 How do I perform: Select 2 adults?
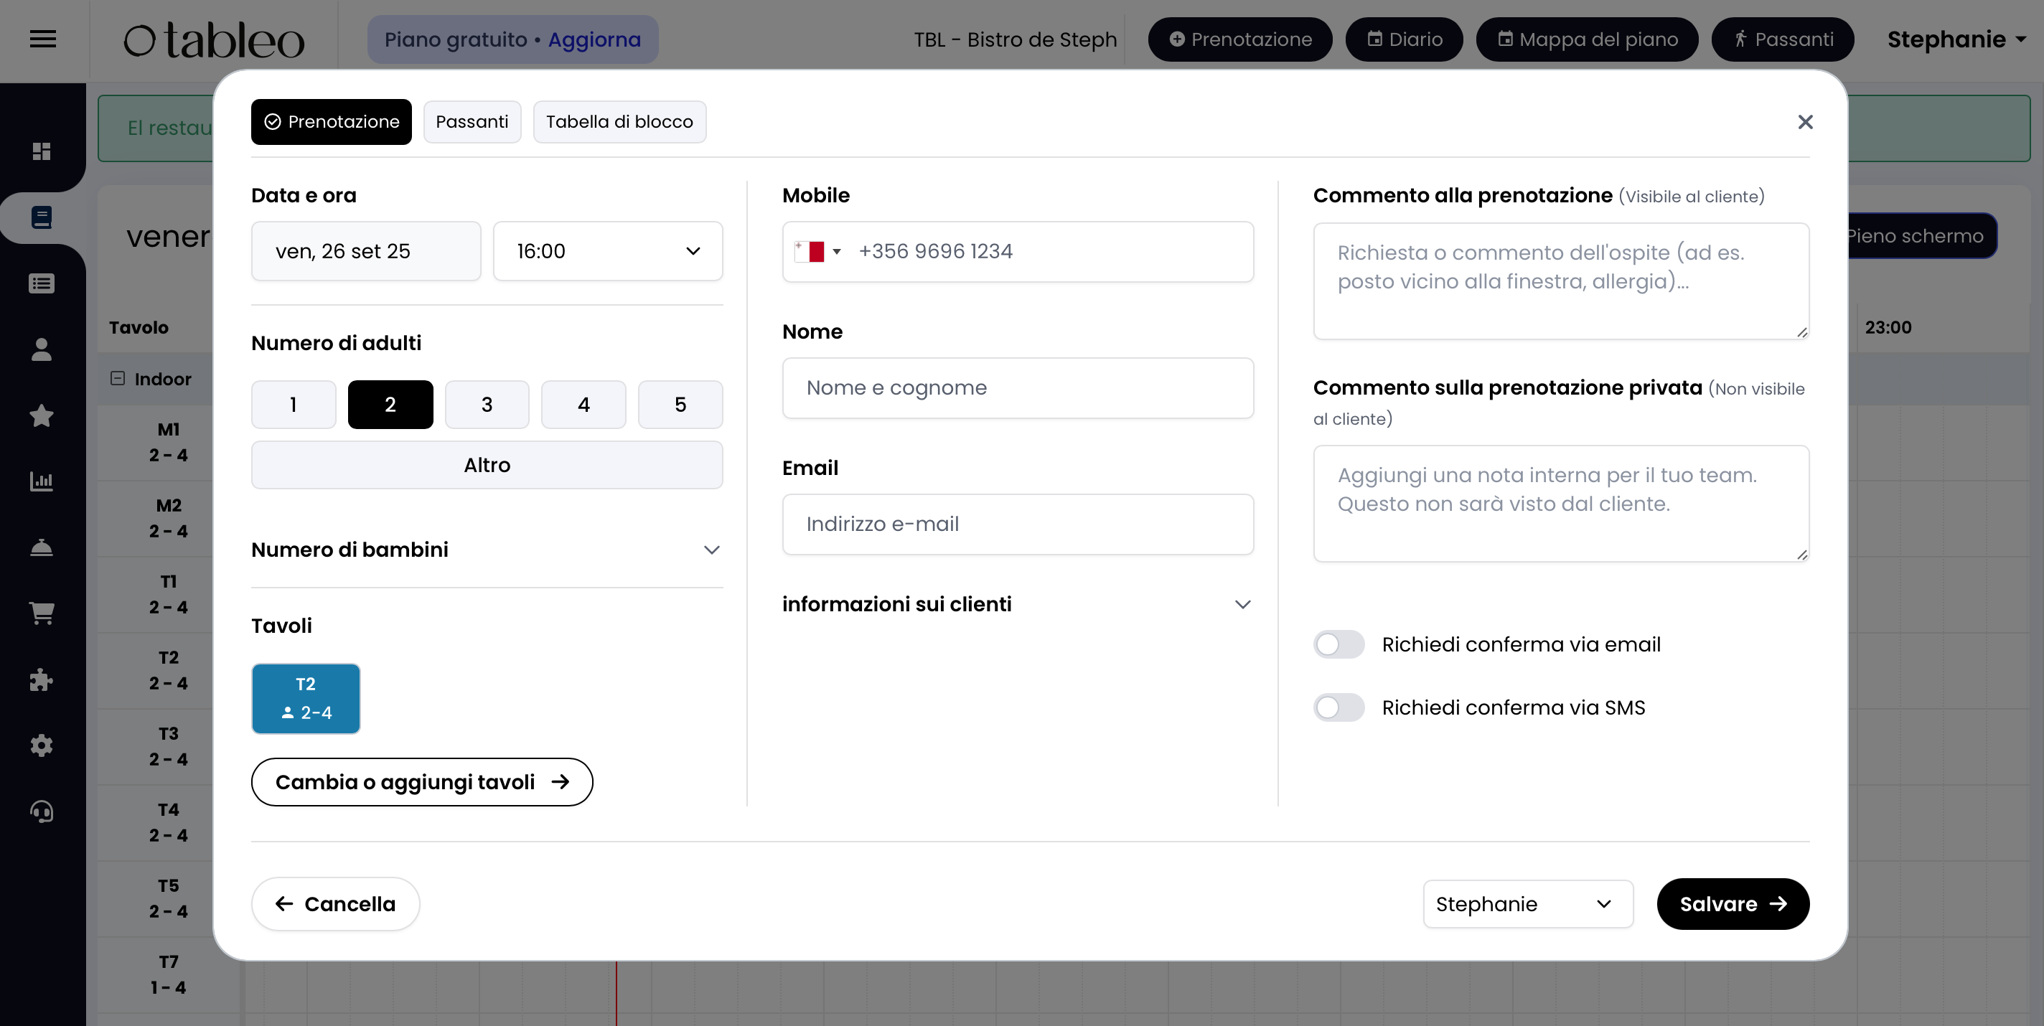[x=390, y=405]
